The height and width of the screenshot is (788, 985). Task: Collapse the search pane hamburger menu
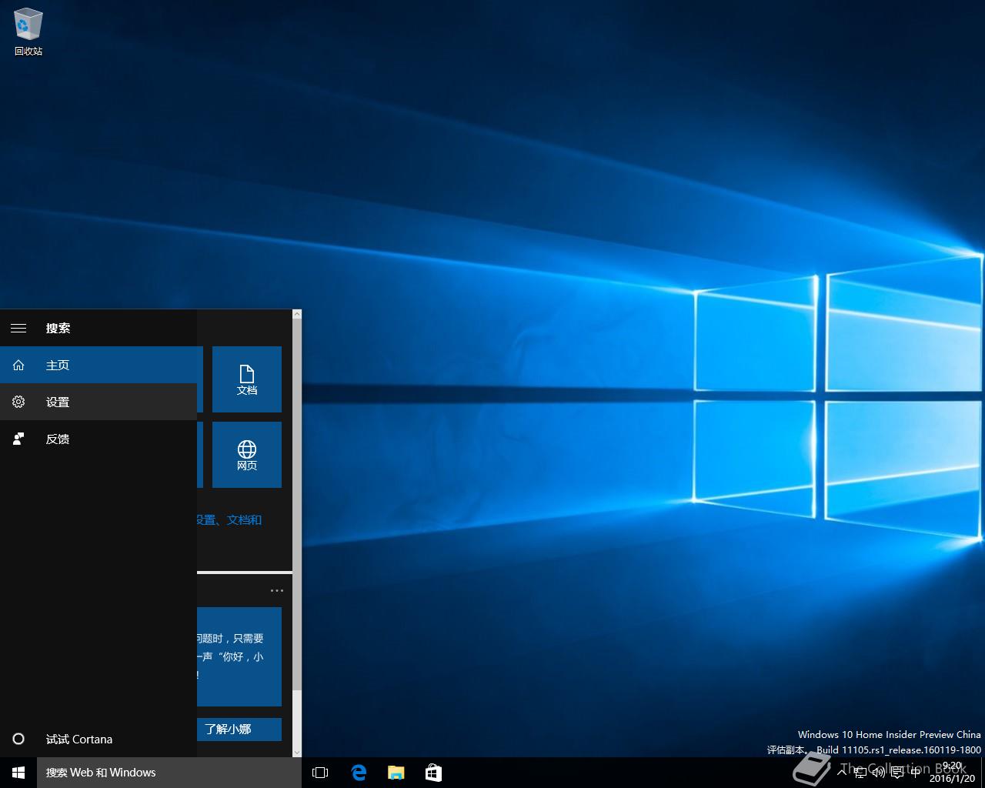18,328
